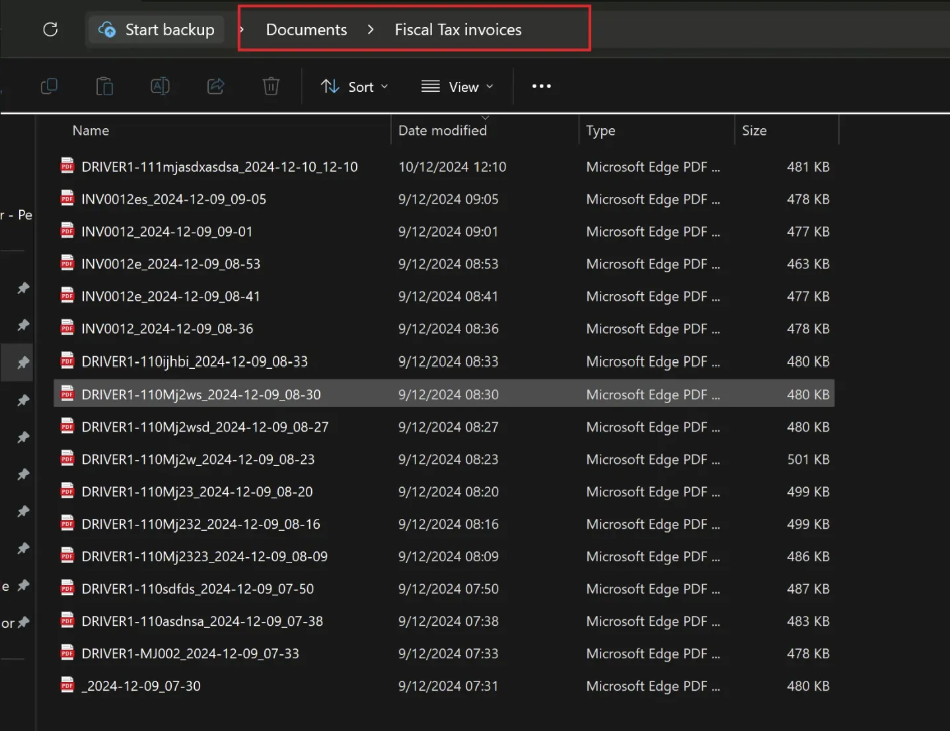The width and height of the screenshot is (950, 731).
Task: Click PDF icon of DRIVER1-110Mj2w_2024-12-09_08-23
Action: [67, 458]
